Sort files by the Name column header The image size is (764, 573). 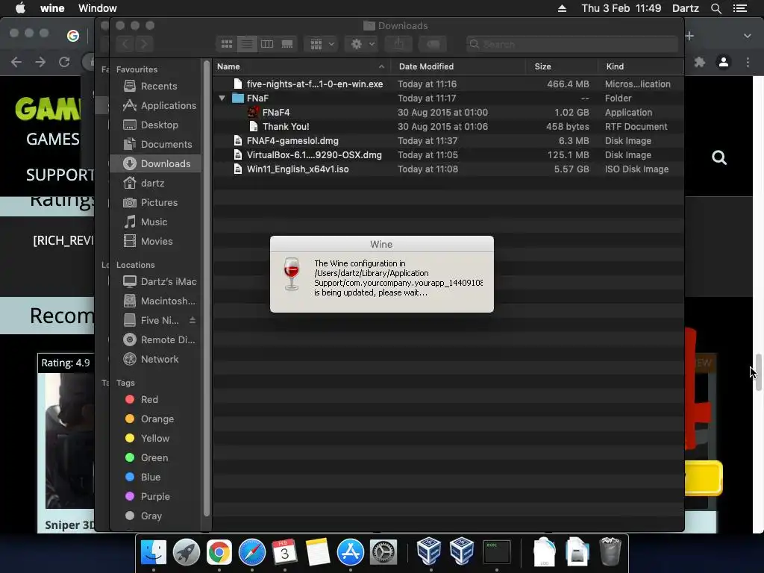tap(301, 66)
